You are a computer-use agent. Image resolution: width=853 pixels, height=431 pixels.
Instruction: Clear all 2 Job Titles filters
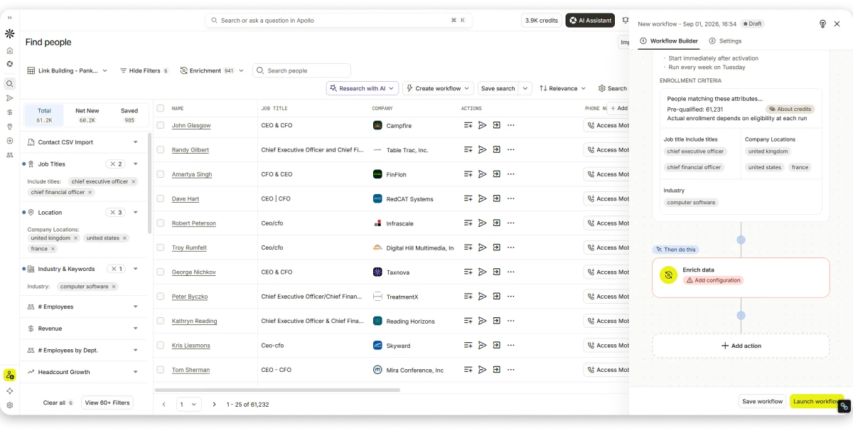(115, 164)
